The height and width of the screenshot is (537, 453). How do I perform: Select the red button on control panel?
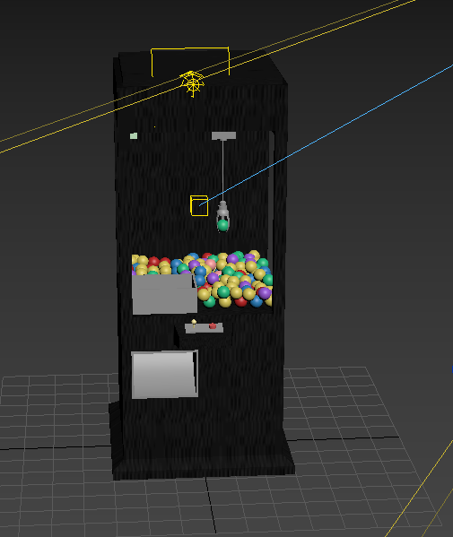click(x=213, y=325)
